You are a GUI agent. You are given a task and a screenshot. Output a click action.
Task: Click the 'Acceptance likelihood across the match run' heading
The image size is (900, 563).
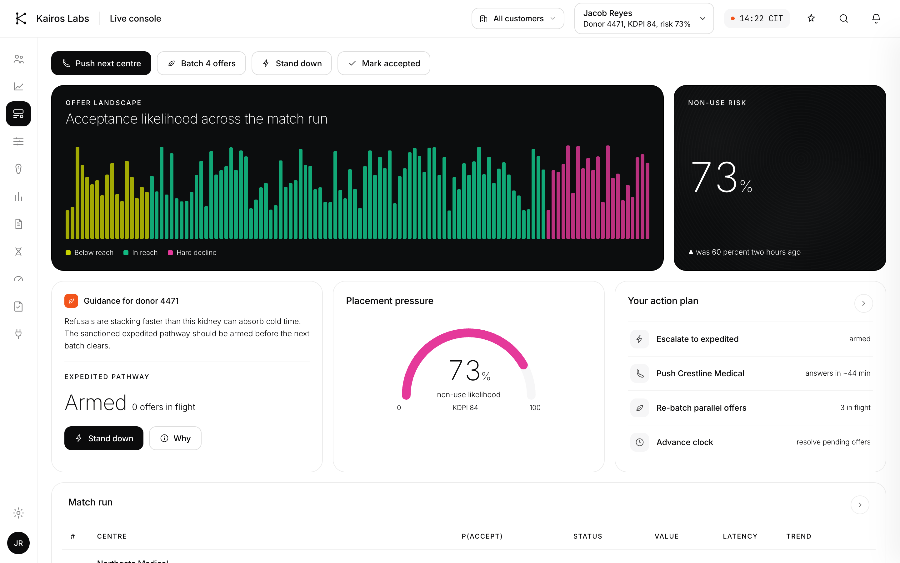196,119
